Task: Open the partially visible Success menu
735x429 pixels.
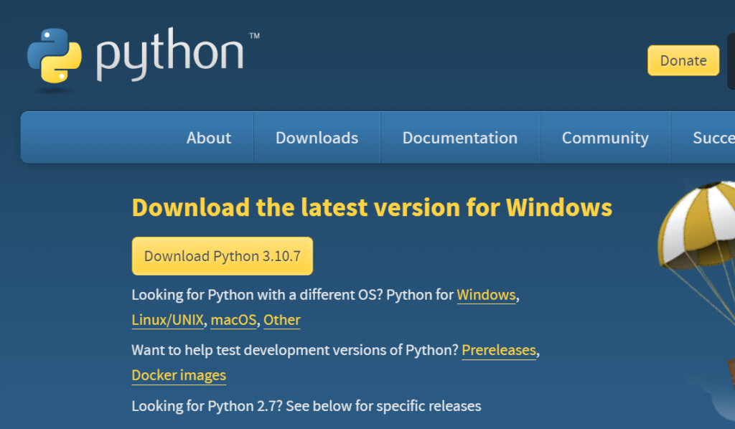Action: (713, 138)
